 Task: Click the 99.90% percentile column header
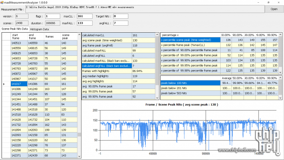(272, 35)
